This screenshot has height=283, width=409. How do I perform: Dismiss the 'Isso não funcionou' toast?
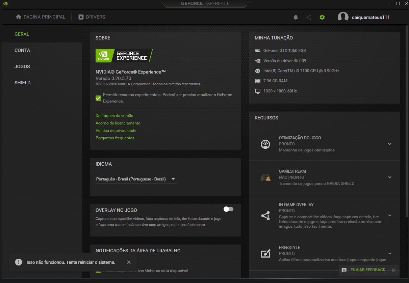coord(129,262)
